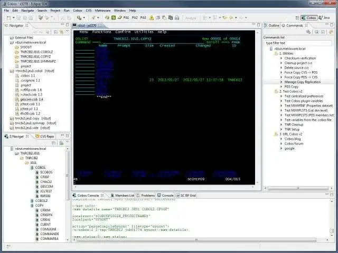Open the Window menu

click(x=120, y=11)
